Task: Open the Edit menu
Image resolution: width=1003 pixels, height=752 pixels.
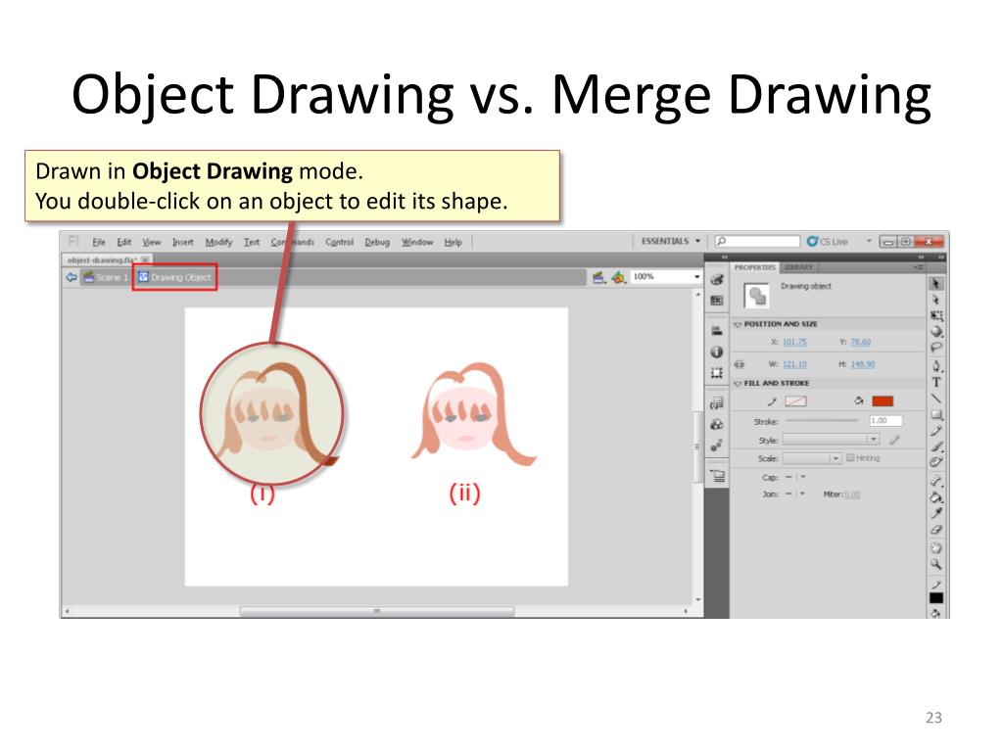Action: click(124, 242)
